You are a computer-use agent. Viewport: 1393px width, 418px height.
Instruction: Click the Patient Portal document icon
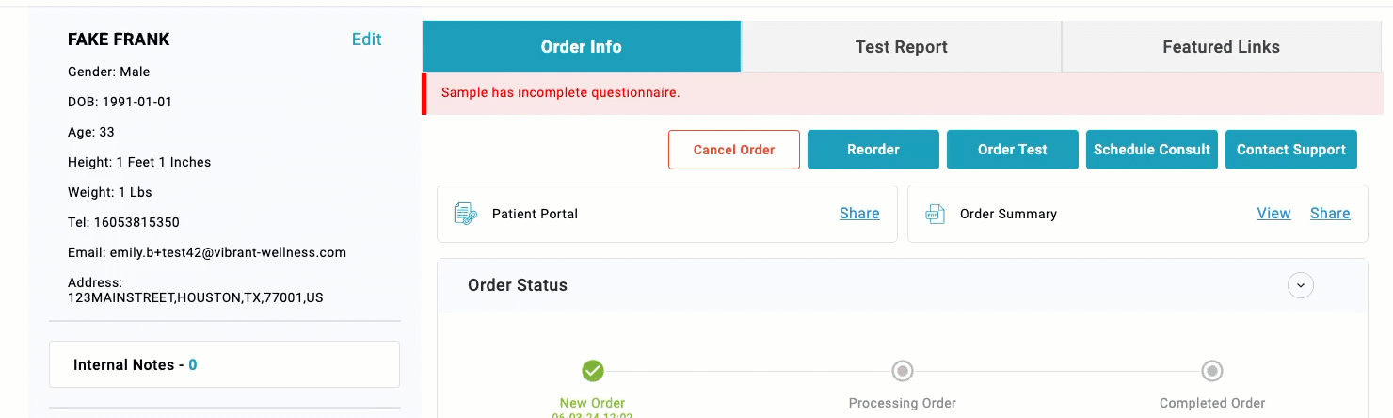coord(465,214)
